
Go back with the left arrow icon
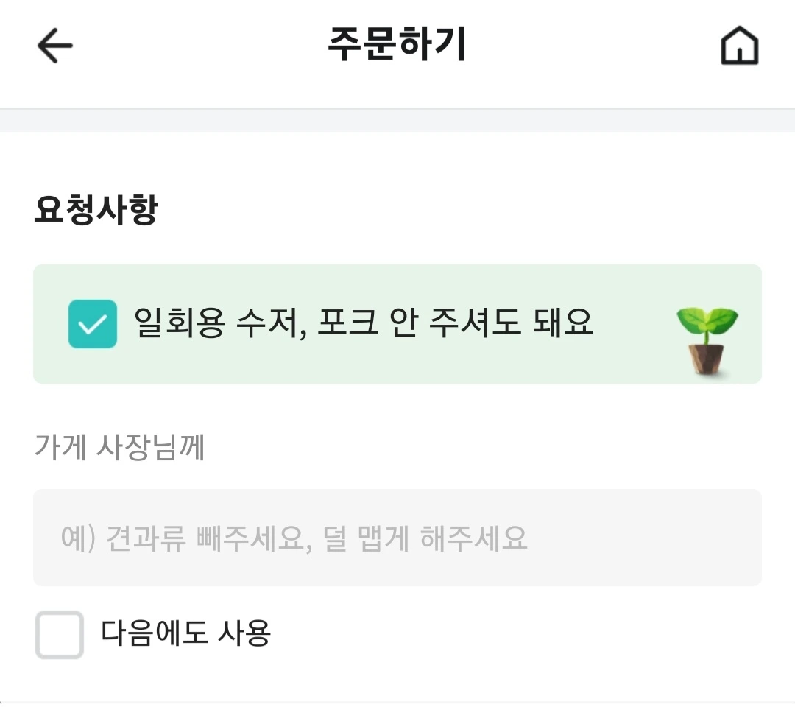54,46
